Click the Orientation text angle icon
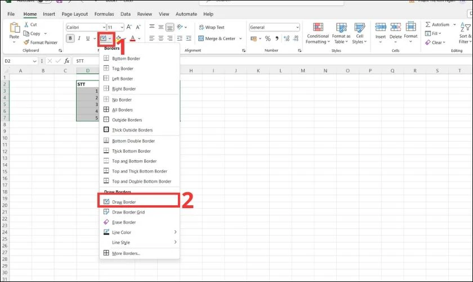The height and width of the screenshot is (282, 473). pos(180,27)
